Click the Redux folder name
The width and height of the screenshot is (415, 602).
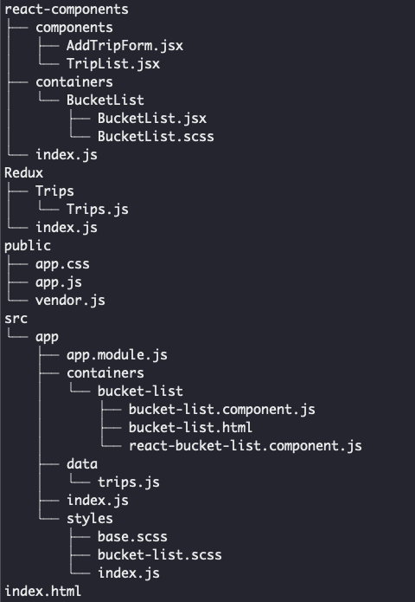(23, 172)
